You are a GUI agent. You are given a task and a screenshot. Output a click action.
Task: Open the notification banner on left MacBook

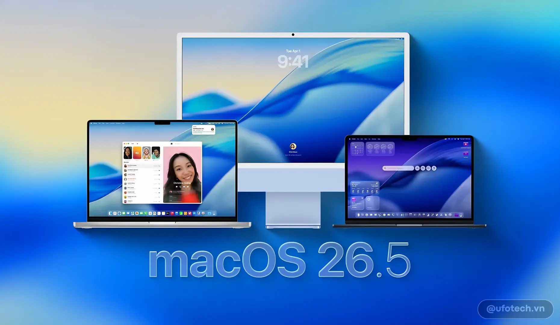204,130
